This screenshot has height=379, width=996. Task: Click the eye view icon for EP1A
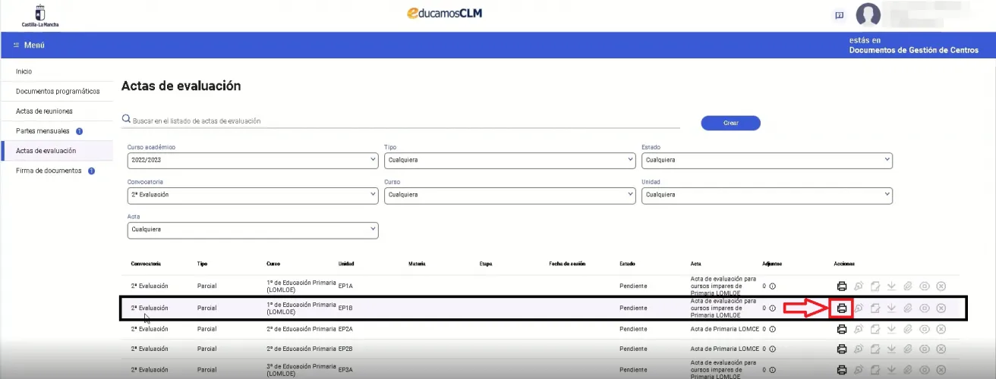(x=925, y=287)
